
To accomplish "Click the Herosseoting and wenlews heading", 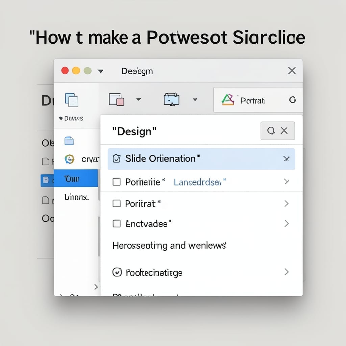I will tap(169, 246).
